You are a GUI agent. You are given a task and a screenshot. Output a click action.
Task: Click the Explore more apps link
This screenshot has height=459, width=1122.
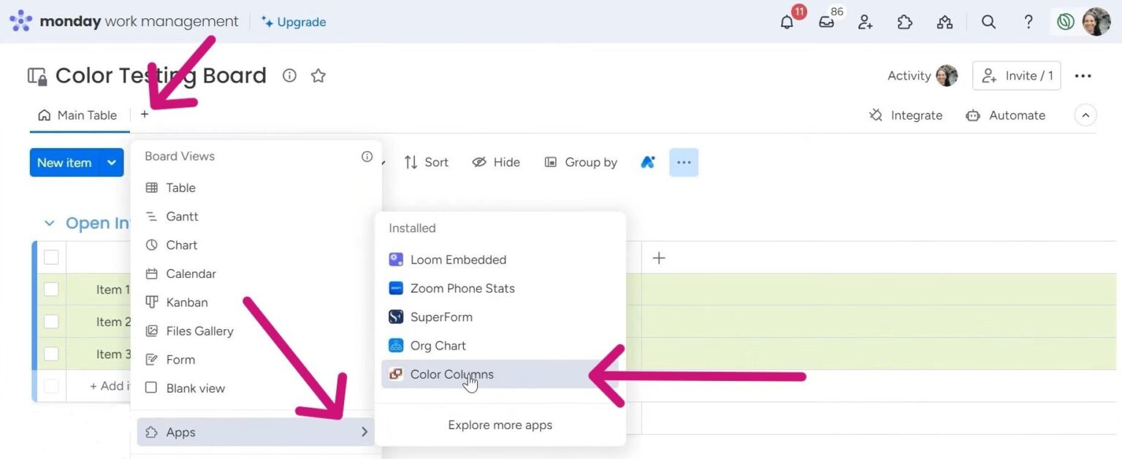500,425
